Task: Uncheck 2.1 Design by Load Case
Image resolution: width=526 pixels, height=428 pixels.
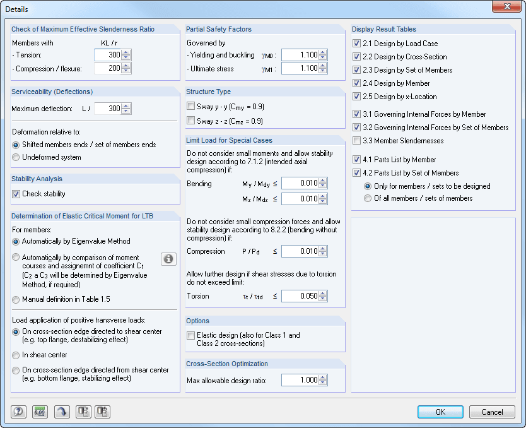Action: (356, 43)
